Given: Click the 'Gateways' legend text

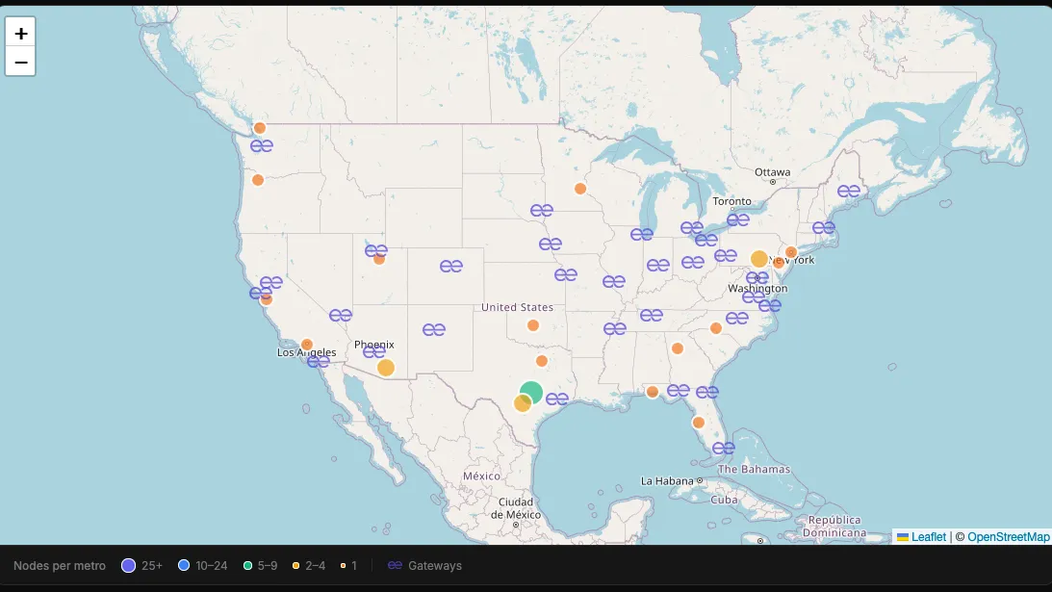Looking at the screenshot, I should [435, 566].
